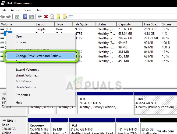Click the Connect drive toolbar icon
This screenshot has height=134, width=177.
(40, 17)
